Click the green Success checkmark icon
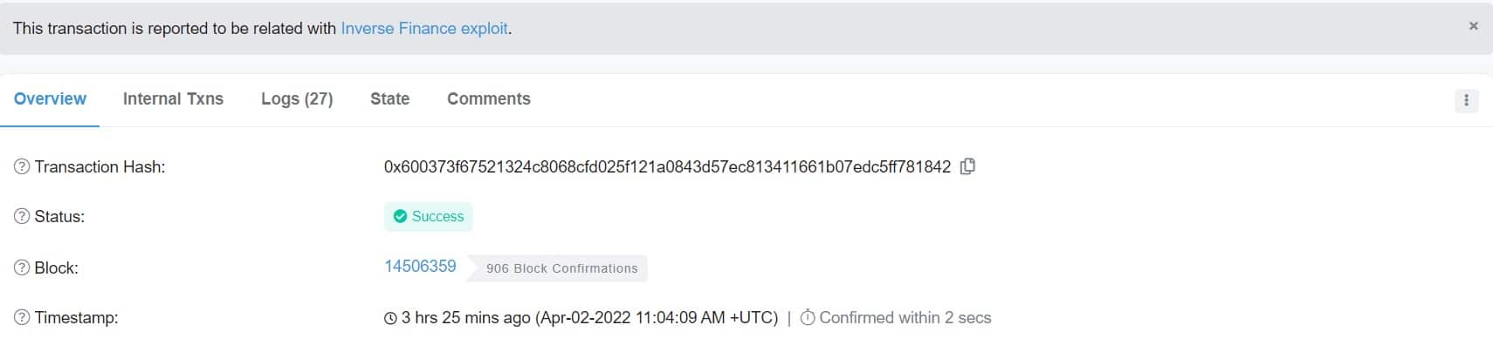 pos(400,217)
